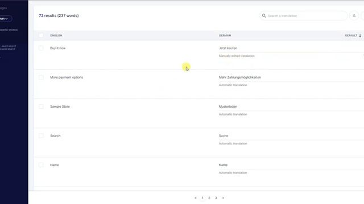Click 'Automatic translation' label under Mehr Zahlungsmöglichkeiten
This screenshot has width=364, height=204.
click(x=233, y=85)
